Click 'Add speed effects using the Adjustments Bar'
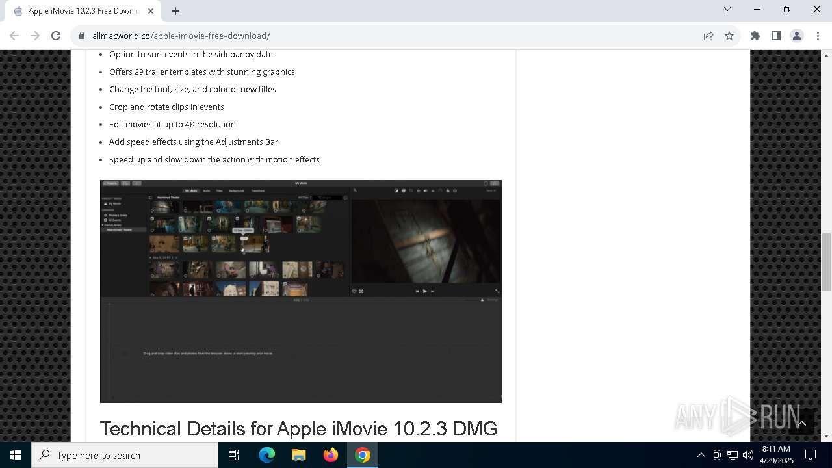Viewport: 832px width, 468px height. coord(194,142)
